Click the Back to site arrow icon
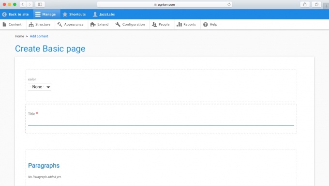Image resolution: width=329 pixels, height=186 pixels. (x=4, y=15)
